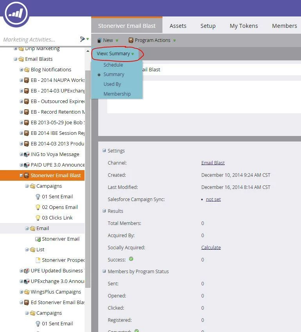301x332 pixels.
Task: Click the Marketing Activities search field
Action: tap(40, 40)
